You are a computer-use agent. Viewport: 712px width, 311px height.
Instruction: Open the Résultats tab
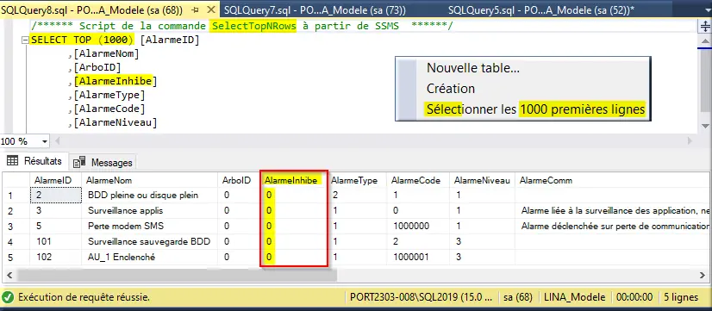pos(34,161)
